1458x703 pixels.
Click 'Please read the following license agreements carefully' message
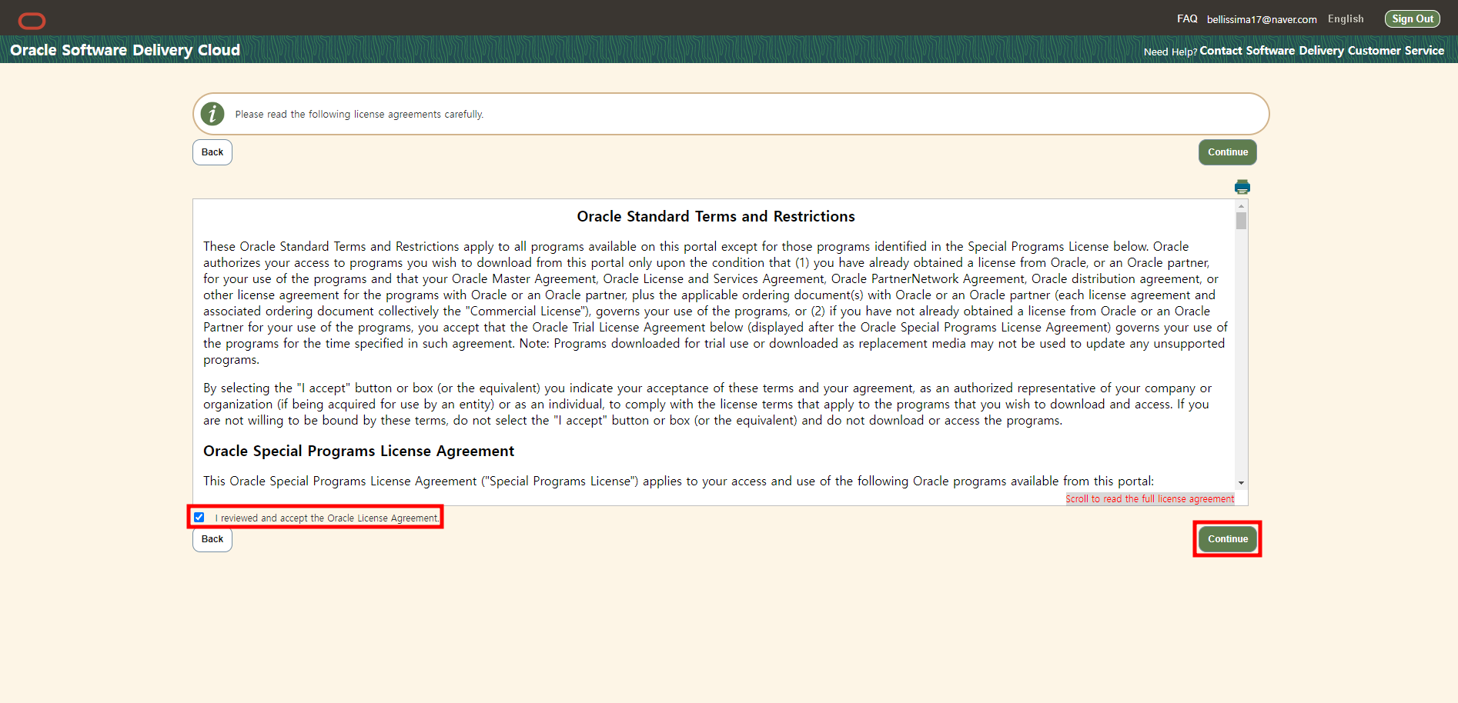tap(359, 115)
